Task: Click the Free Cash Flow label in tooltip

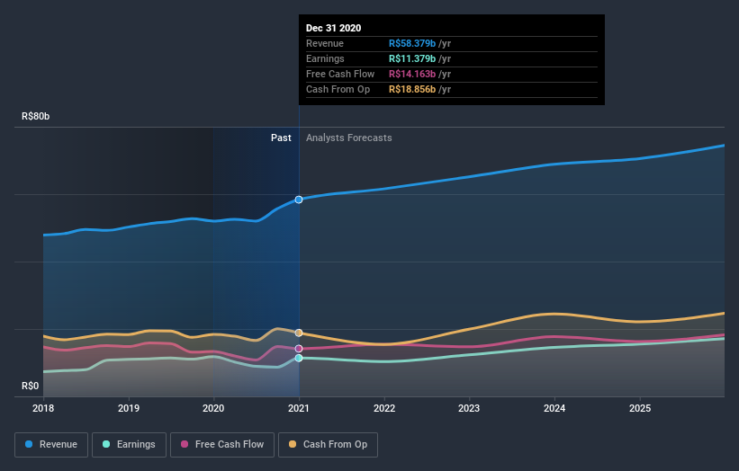Action: 340,74
